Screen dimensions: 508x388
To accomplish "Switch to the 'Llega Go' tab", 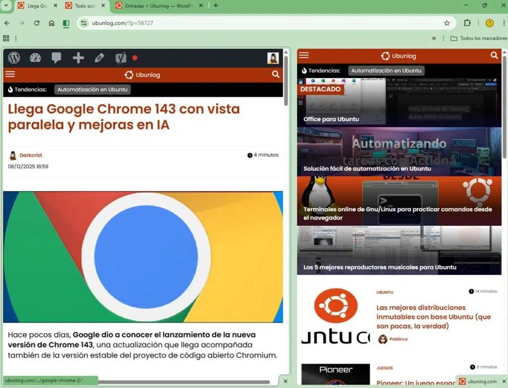I will coord(37,5).
